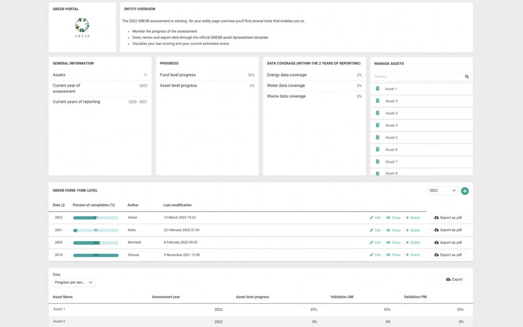Select Asset 2 in Manage Assets list
The image size is (523, 327).
tap(391, 101)
